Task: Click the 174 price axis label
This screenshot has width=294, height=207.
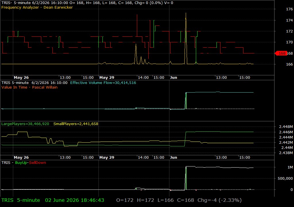Action: pos(289,20)
